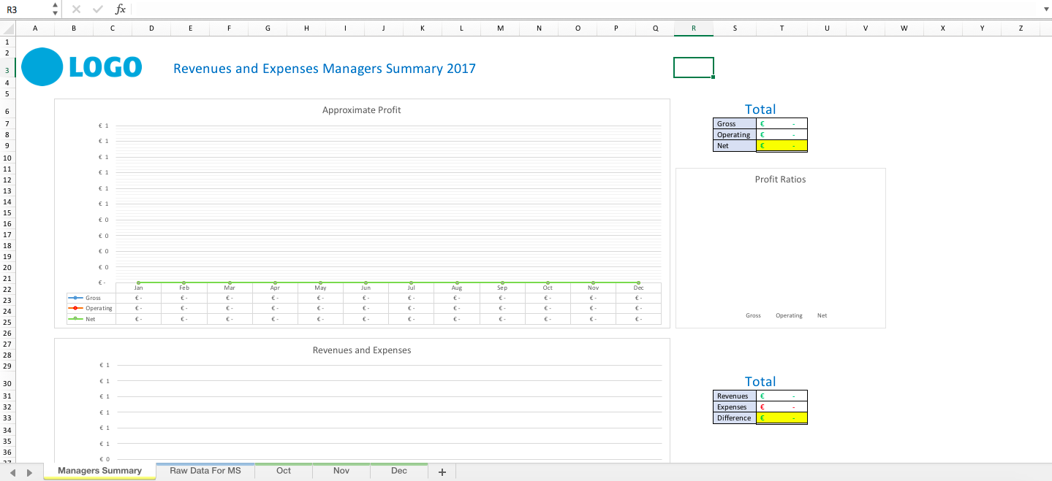Viewport: 1052px width, 481px height.
Task: Click the Name Box lower stepper arrow
Action: point(54,13)
